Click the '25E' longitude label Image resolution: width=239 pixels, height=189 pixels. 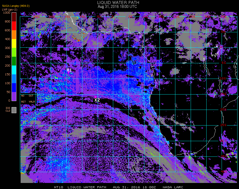click(x=192, y=17)
